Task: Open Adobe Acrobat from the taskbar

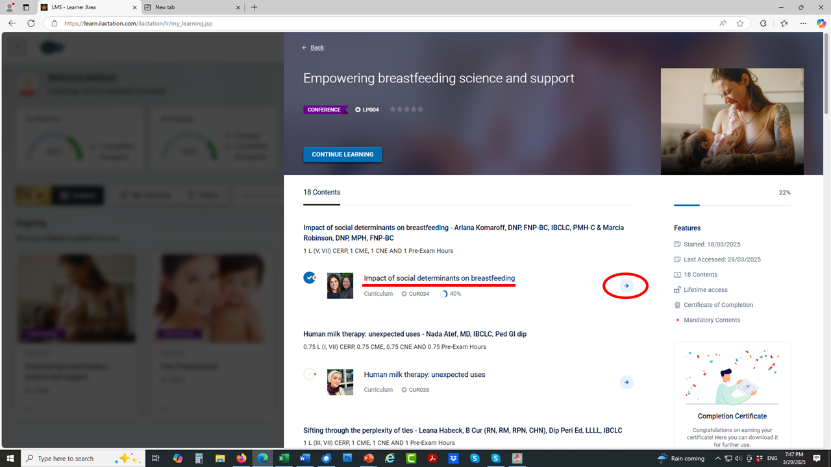Action: tap(432, 458)
